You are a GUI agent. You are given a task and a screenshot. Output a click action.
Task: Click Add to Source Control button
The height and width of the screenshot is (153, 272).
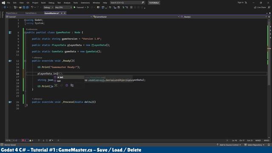(229, 145)
